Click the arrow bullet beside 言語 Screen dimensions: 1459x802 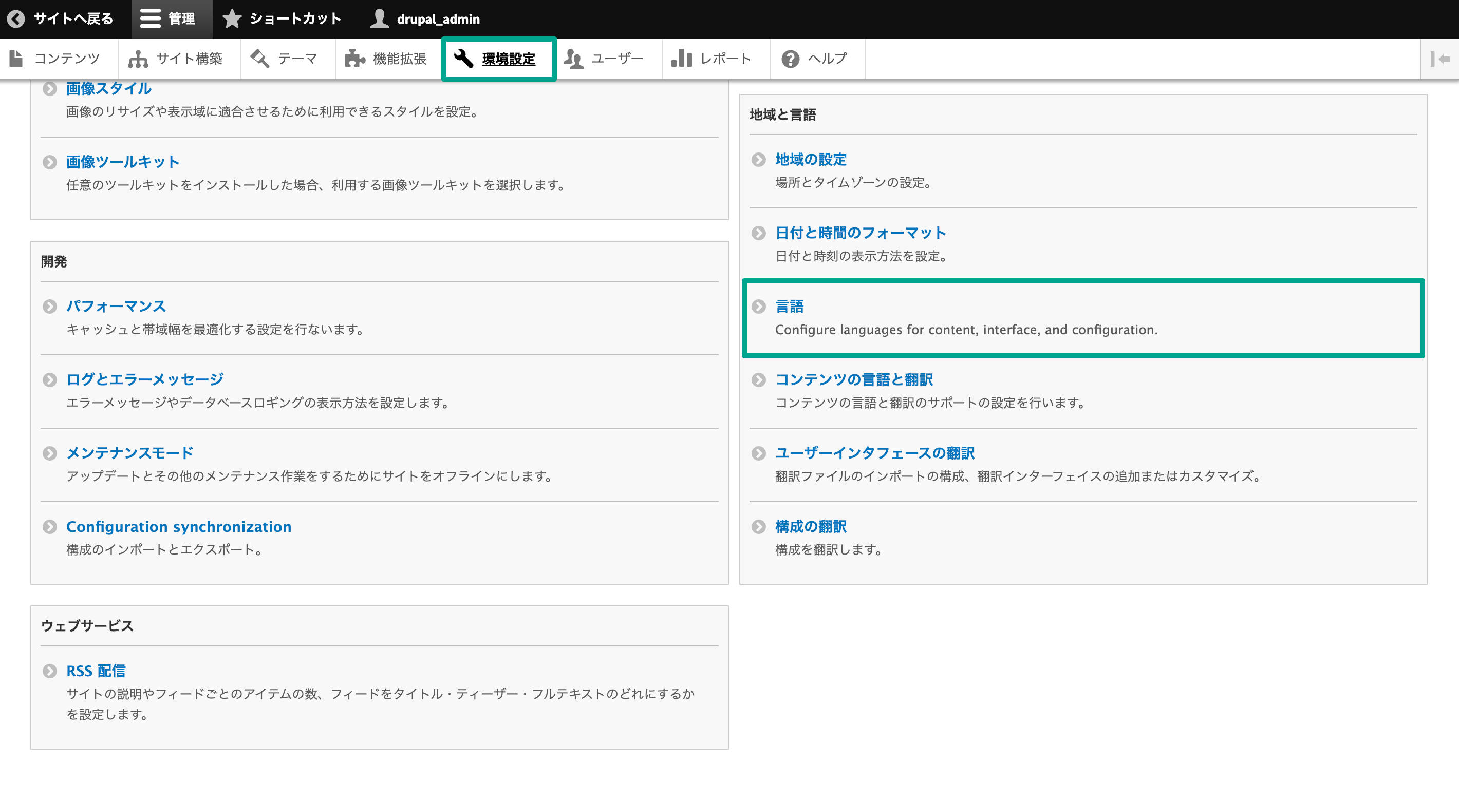pos(758,306)
